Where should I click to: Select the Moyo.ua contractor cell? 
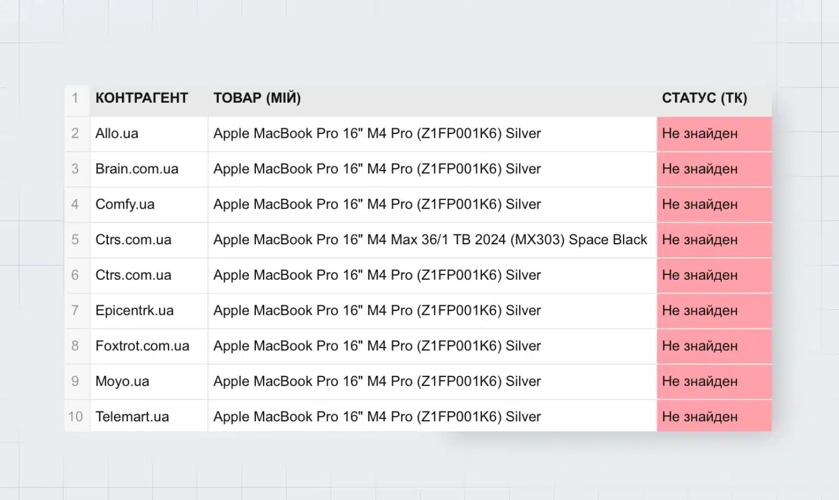pos(123,381)
